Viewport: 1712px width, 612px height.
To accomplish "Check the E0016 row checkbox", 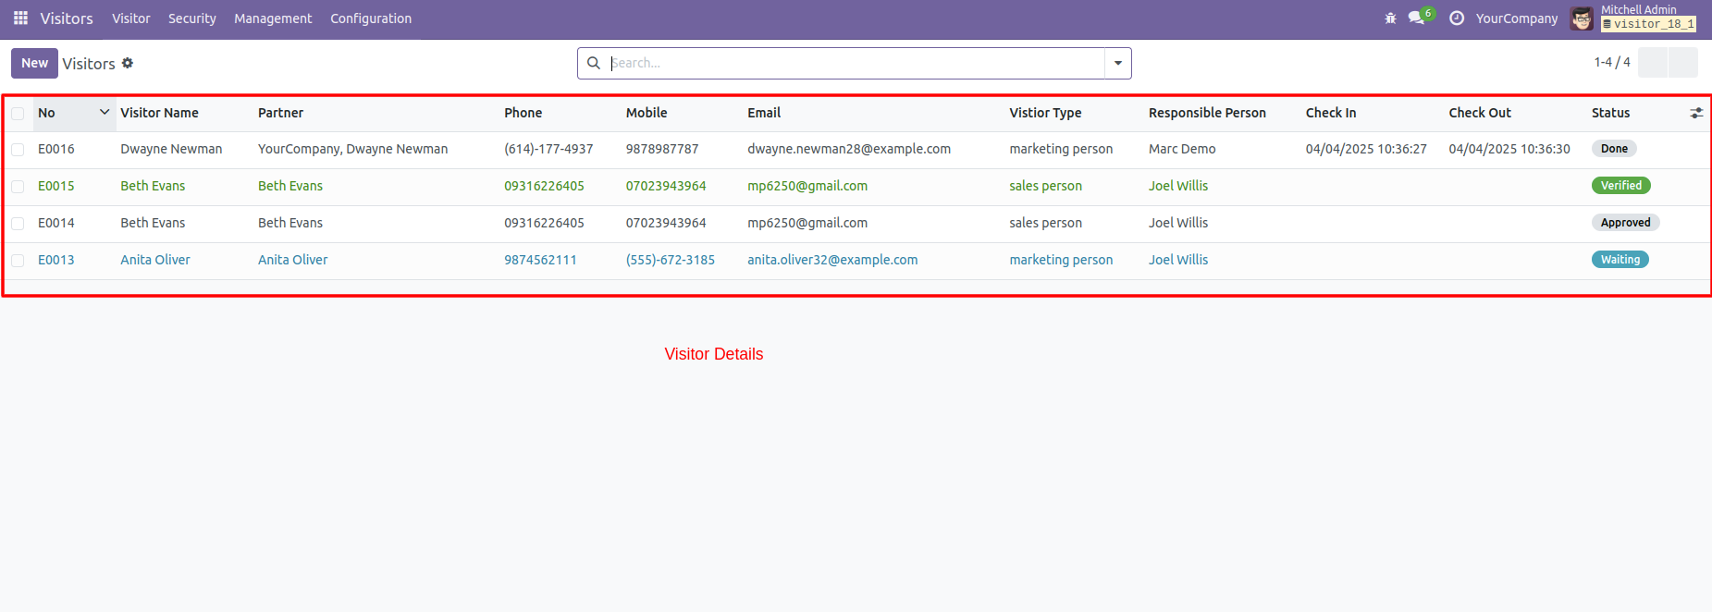I will [18, 149].
